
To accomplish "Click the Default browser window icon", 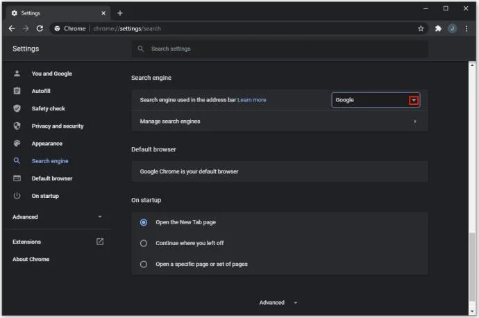I will [17, 178].
